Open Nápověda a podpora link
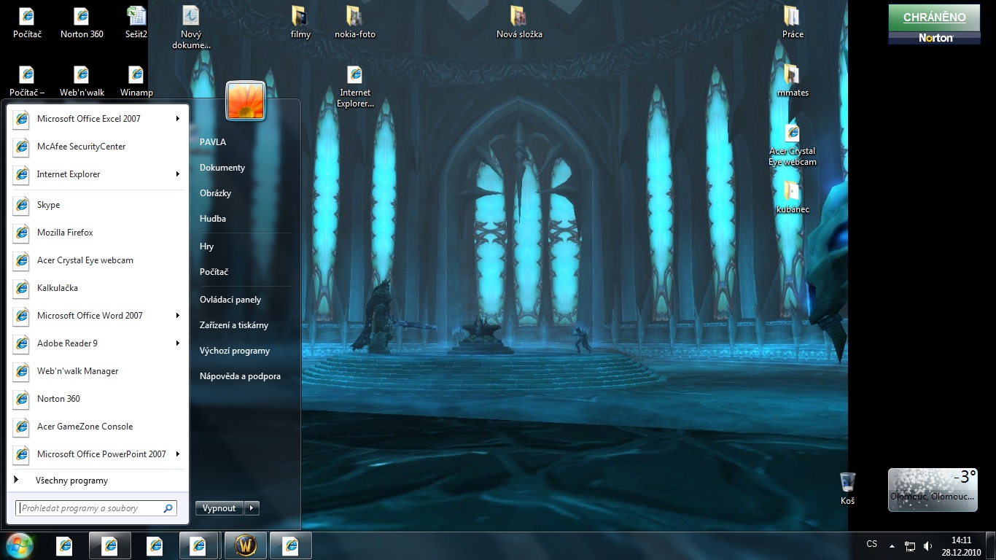Screen dimensions: 996x560 240,376
